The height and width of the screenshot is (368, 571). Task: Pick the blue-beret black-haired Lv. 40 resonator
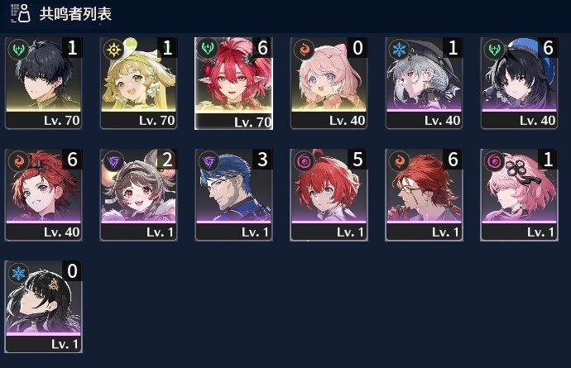coord(519,83)
